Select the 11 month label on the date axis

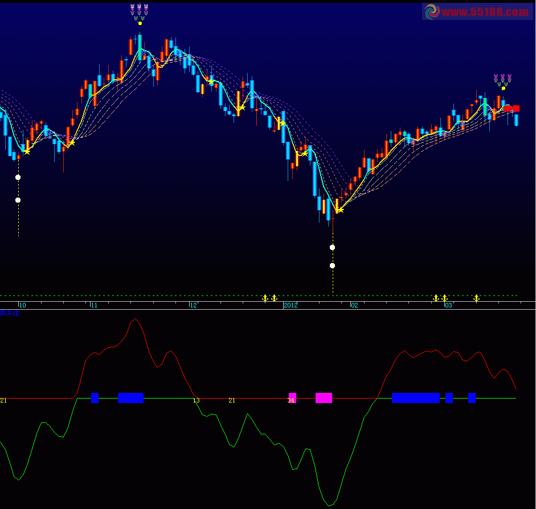[x=95, y=305]
